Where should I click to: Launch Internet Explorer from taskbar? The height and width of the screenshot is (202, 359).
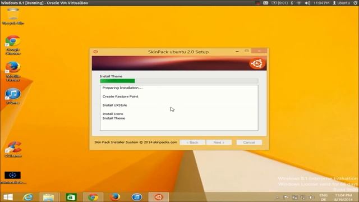tap(28, 197)
